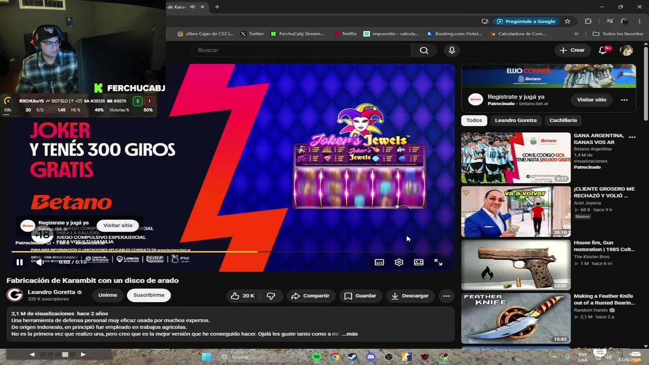Open Discord from the taskbar
The image size is (649, 365).
[x=371, y=357]
